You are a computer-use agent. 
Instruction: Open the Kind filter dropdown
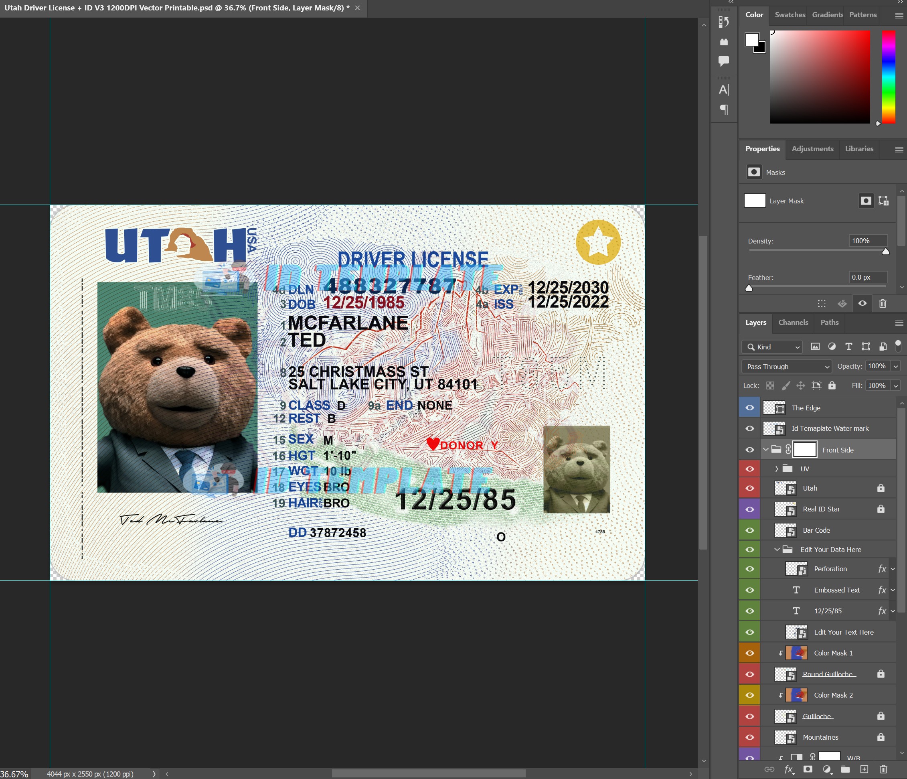pos(772,347)
